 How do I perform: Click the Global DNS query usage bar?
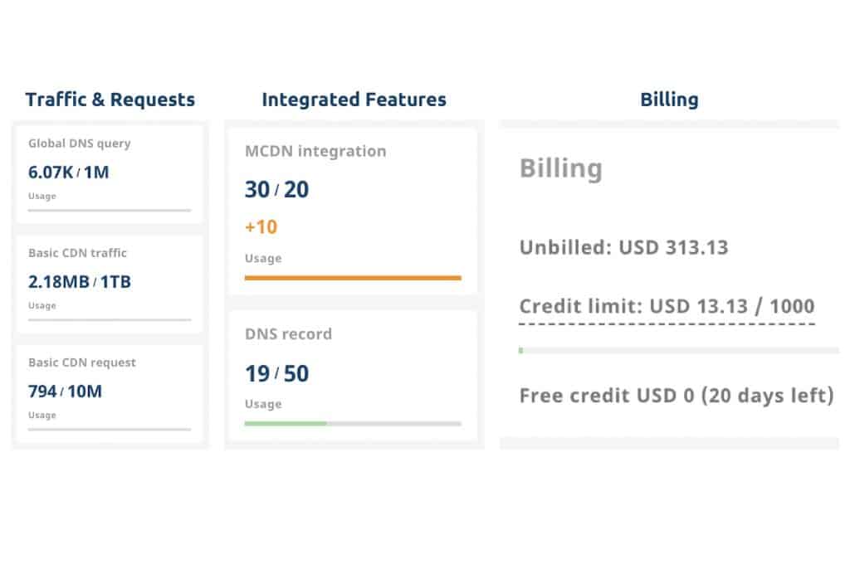[109, 210]
